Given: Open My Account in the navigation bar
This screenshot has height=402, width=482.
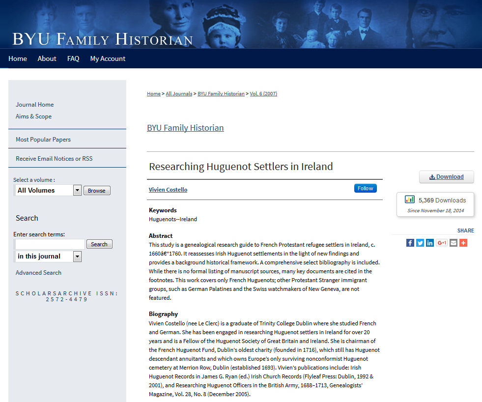Looking at the screenshot, I should pos(108,58).
